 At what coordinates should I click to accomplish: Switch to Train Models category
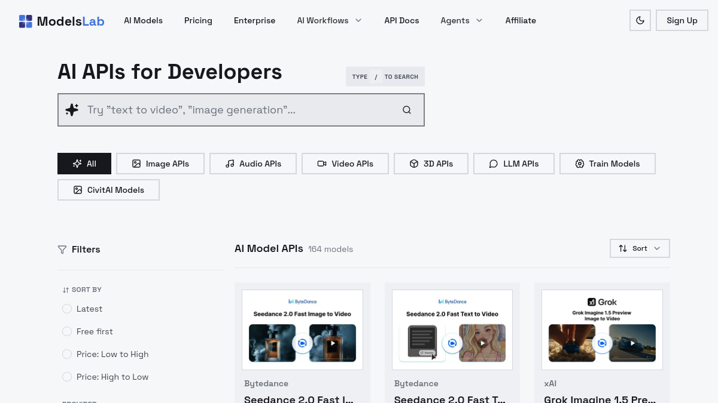pos(607,164)
